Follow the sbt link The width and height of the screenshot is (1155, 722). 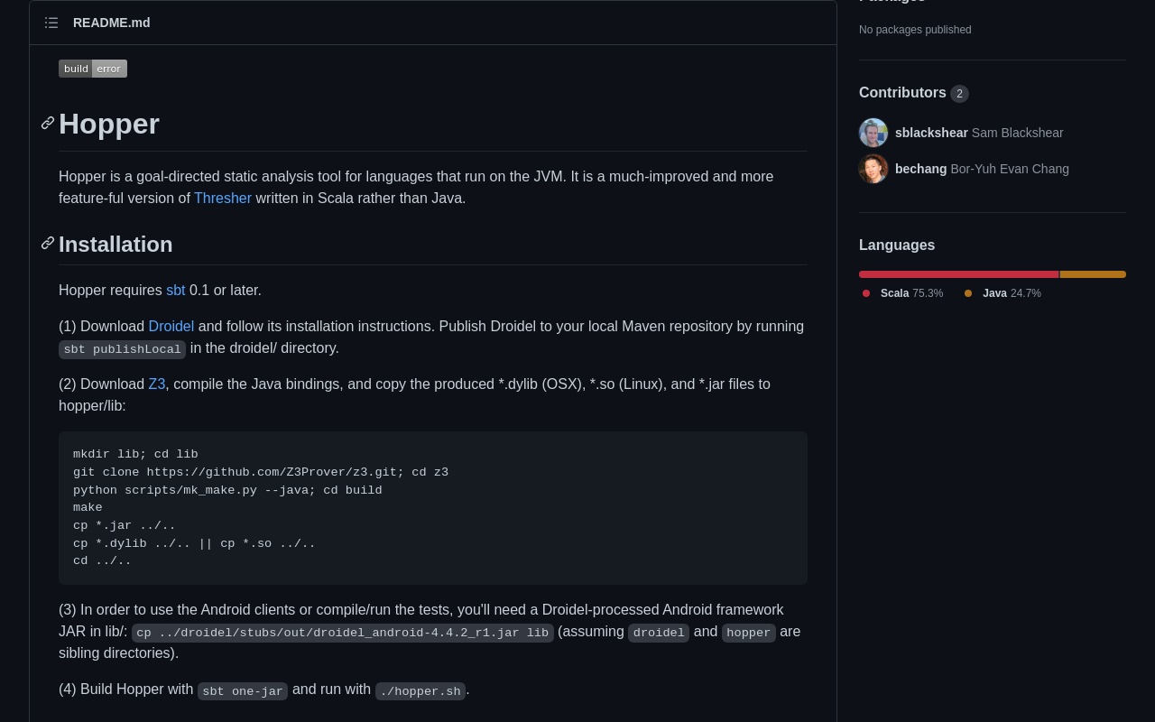[175, 290]
